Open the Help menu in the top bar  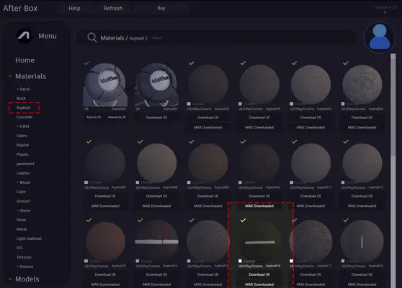coord(74,8)
